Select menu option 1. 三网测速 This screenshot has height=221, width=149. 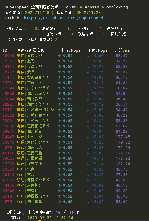(x=78, y=29)
